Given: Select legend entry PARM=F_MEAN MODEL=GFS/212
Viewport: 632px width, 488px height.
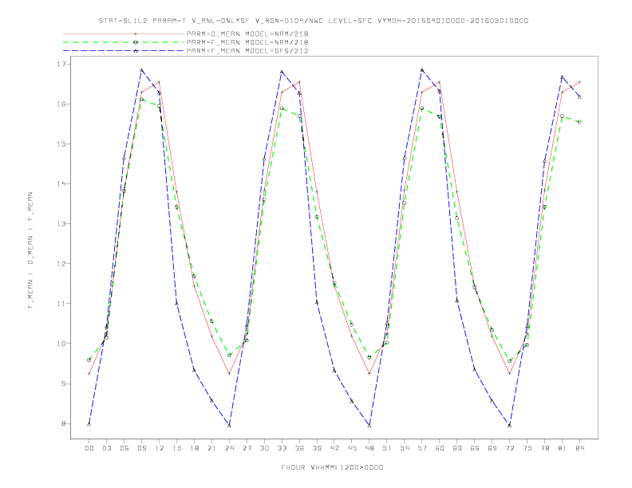Looking at the screenshot, I should click(x=247, y=51).
